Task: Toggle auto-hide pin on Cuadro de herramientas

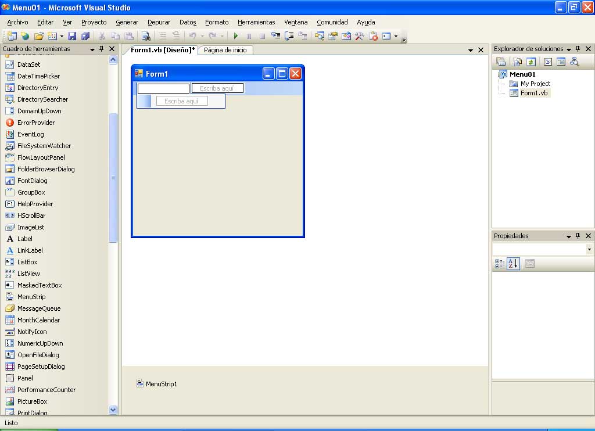Action: pyautogui.click(x=102, y=49)
